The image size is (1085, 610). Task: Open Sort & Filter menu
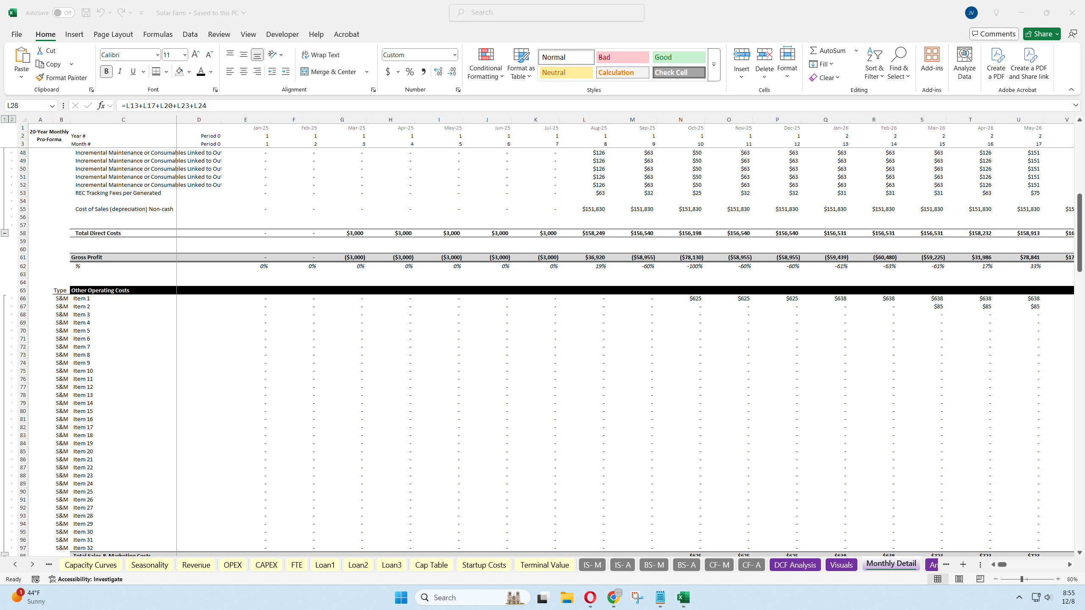pos(874,64)
